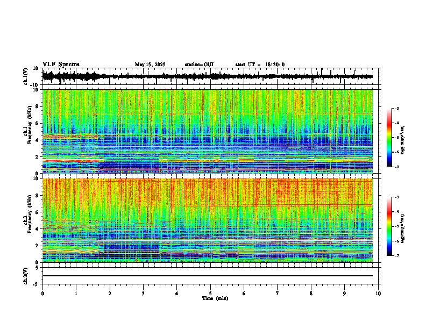
Task: Select the "ch.1(V)" waveform axis label
Action: pyautogui.click(x=26, y=76)
